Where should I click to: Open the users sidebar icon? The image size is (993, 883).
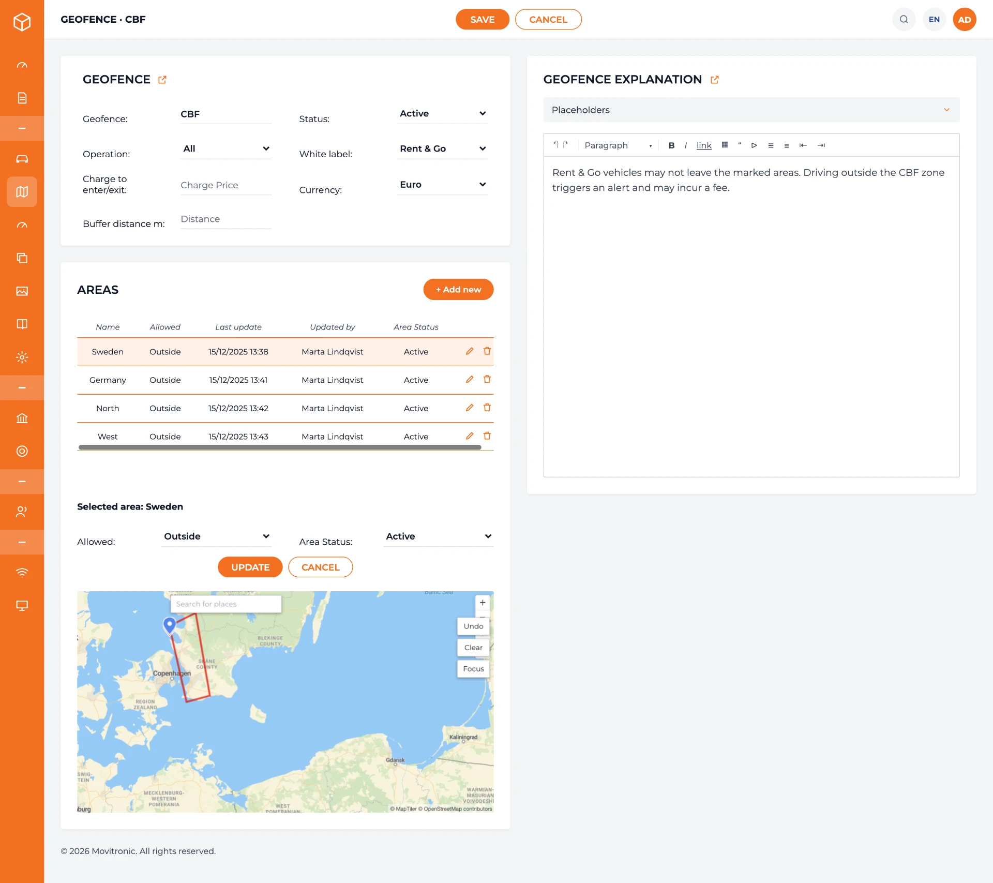(x=22, y=512)
